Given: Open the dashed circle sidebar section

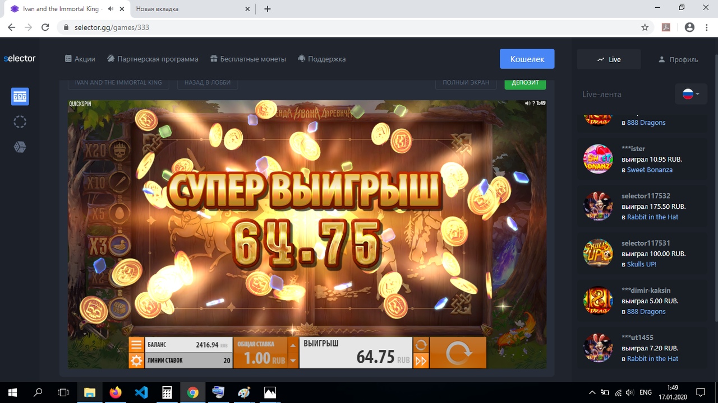Looking at the screenshot, I should (x=20, y=122).
